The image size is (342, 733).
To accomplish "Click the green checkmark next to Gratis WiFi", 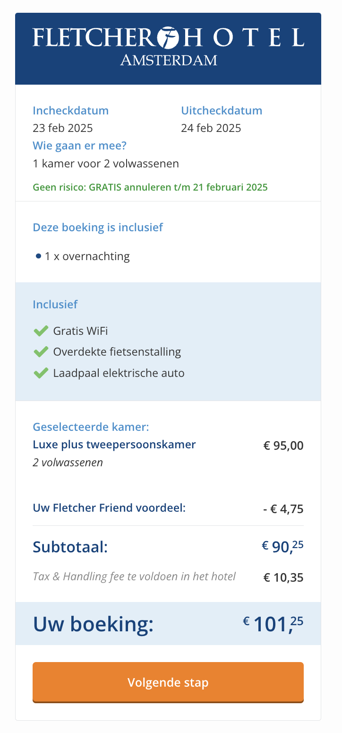I will [x=41, y=331].
